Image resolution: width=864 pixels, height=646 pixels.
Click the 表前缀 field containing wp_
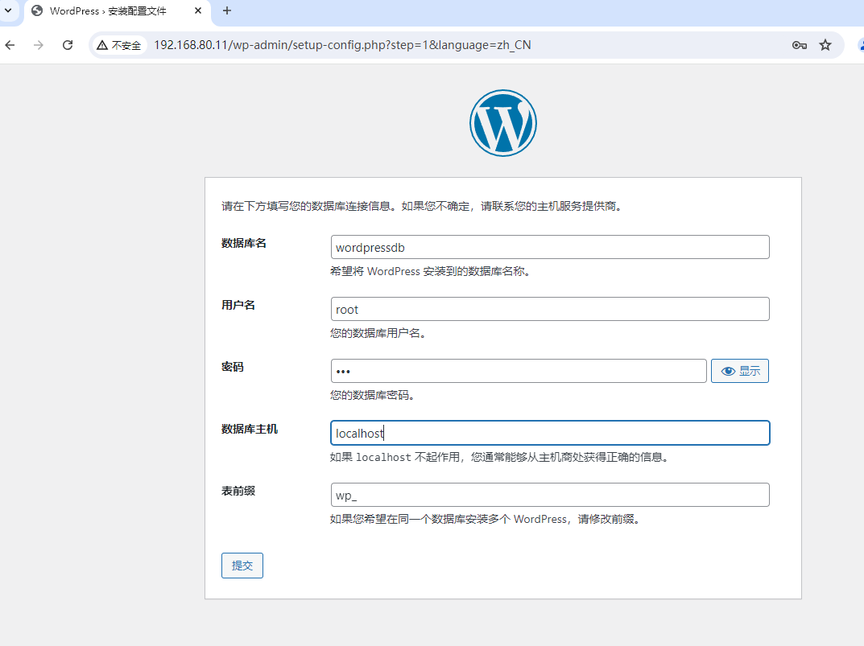(x=550, y=495)
